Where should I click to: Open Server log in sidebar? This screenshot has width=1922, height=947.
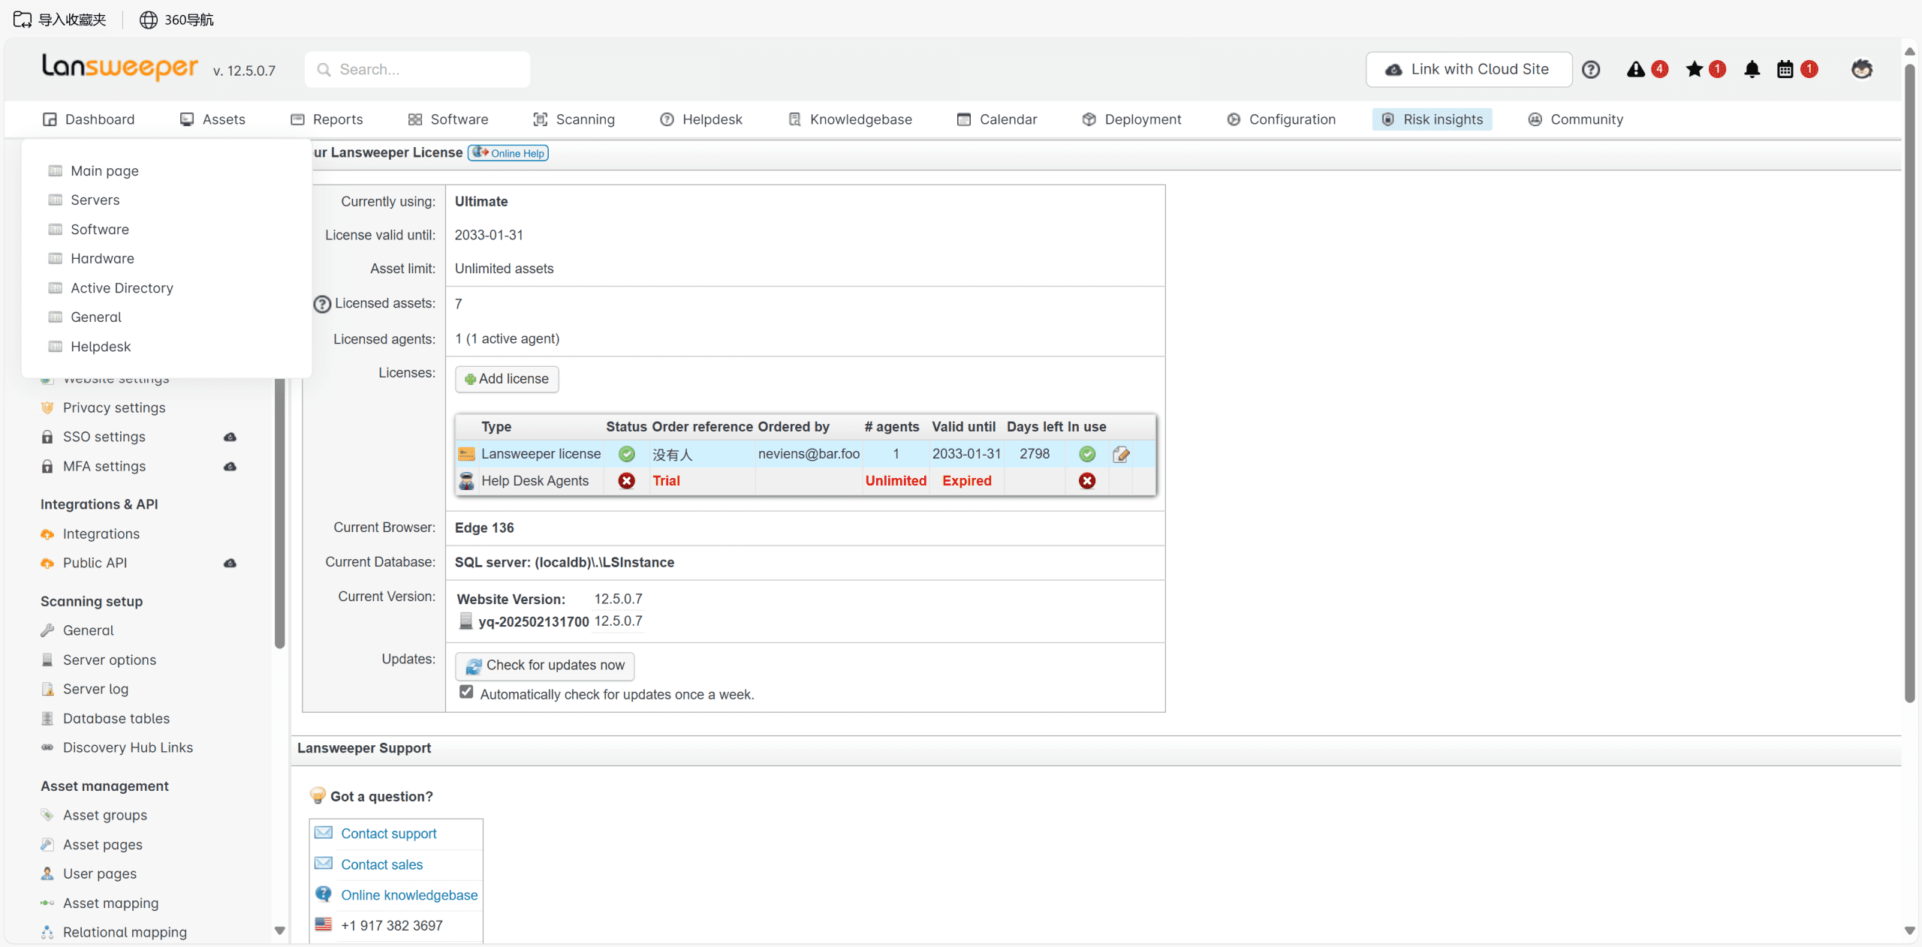point(95,689)
